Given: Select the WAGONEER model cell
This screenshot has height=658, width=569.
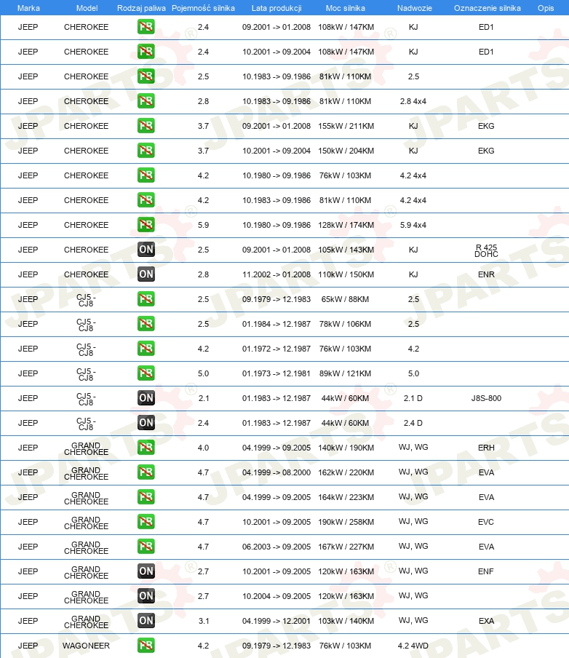Looking at the screenshot, I should 86,646.
